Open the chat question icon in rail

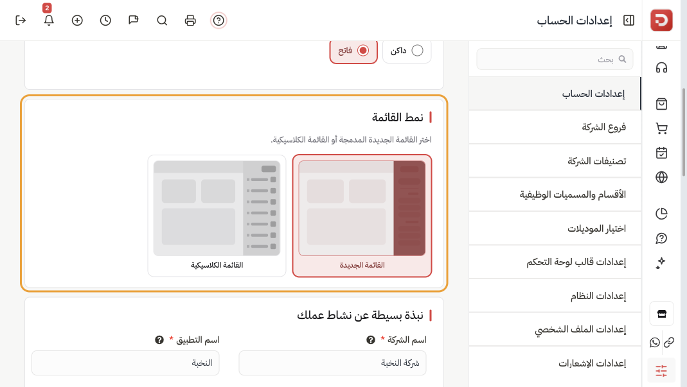click(661, 238)
